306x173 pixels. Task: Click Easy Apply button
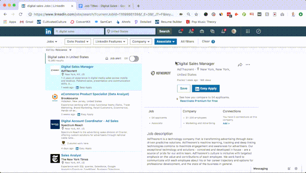[x=206, y=88]
